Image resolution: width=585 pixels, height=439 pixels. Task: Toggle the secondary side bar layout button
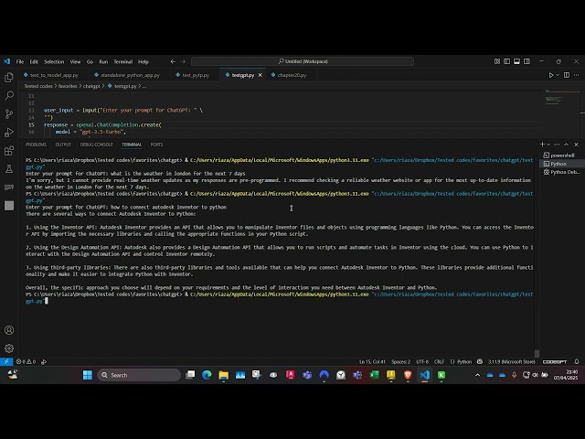pyautogui.click(x=526, y=61)
